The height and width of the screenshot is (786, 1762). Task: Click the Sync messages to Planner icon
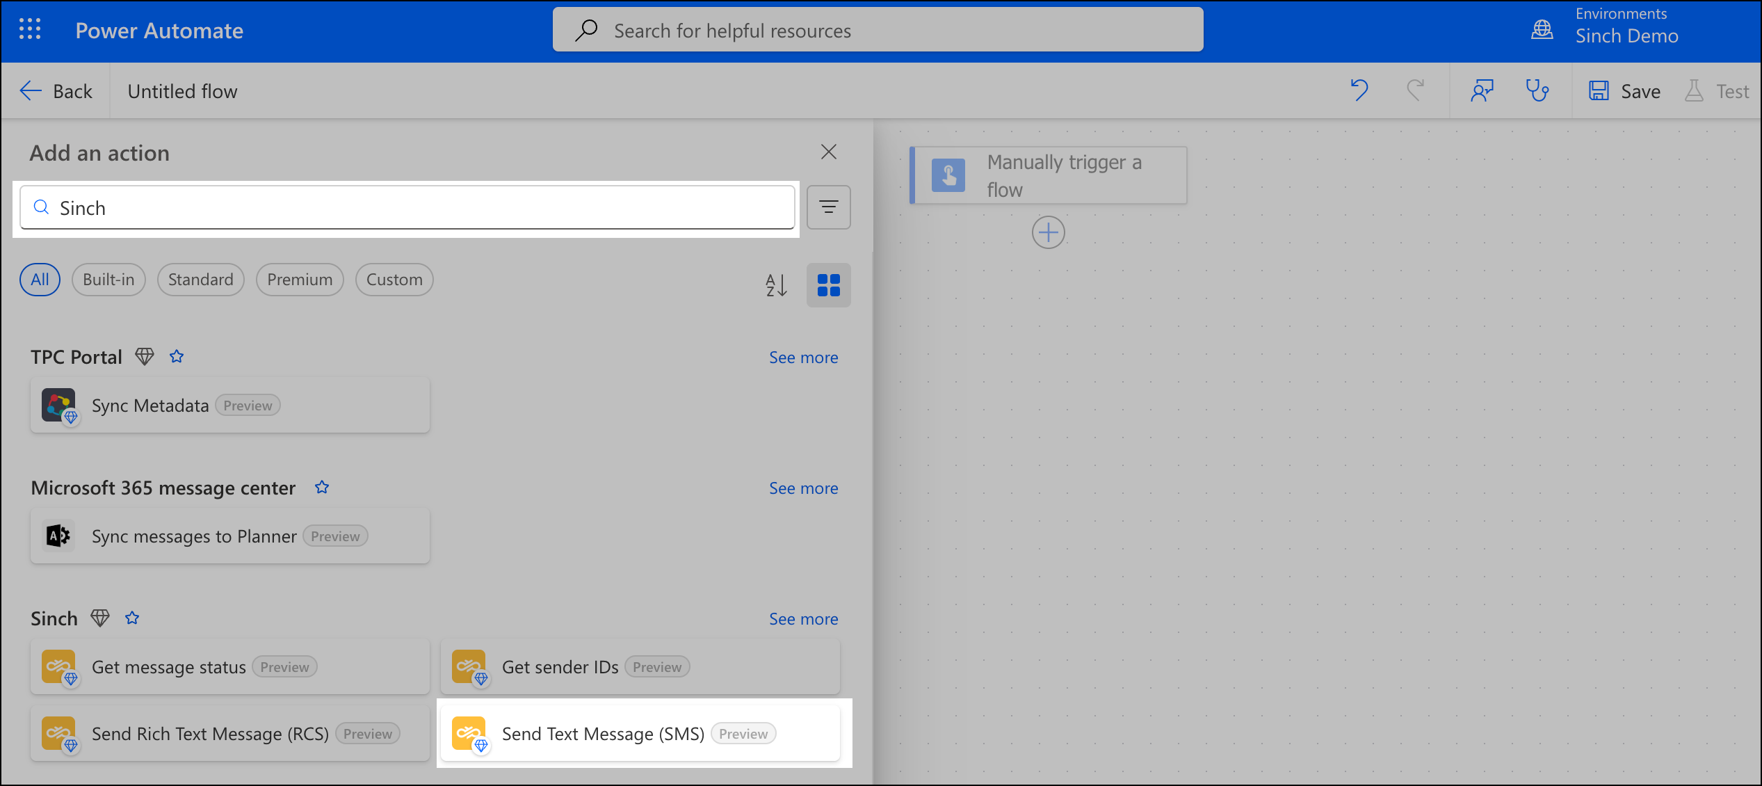[x=58, y=536]
